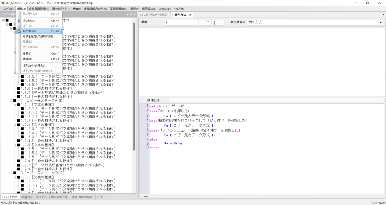Choose 切り取り(X) from the edit menu
This screenshot has width=386, height=205.
[x=39, y=21]
